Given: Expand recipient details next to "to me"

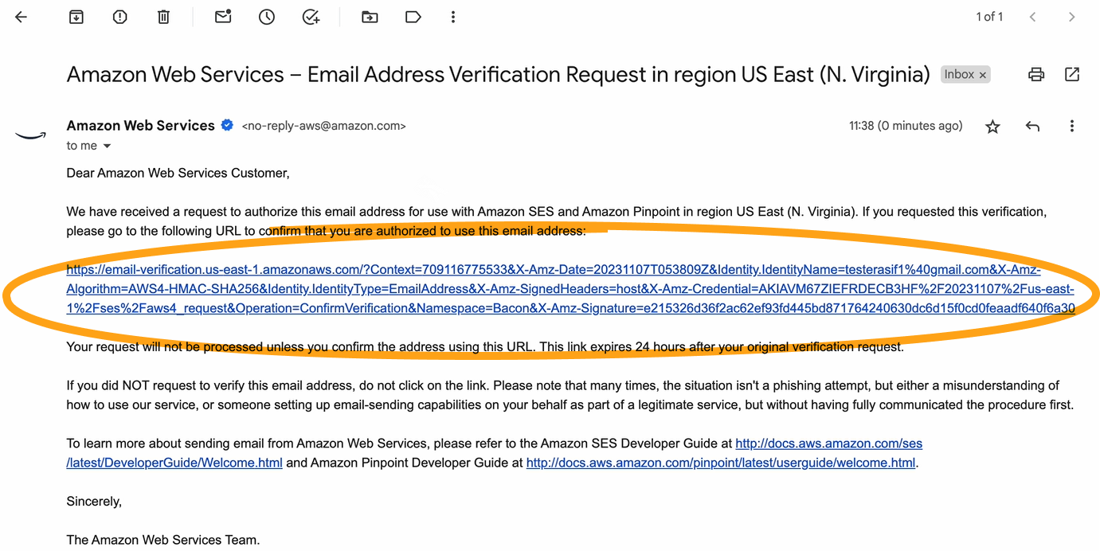Looking at the screenshot, I should click(x=108, y=147).
